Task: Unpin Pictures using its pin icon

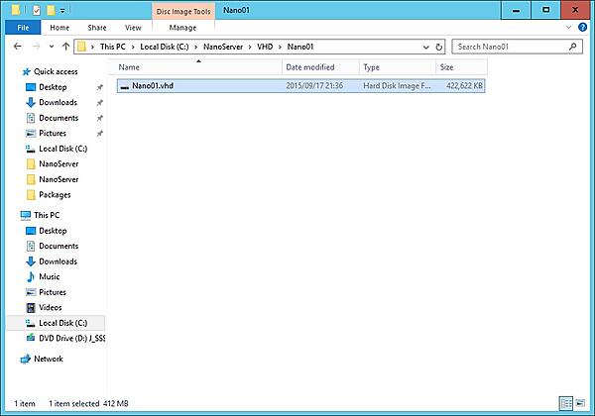Action: coord(100,134)
